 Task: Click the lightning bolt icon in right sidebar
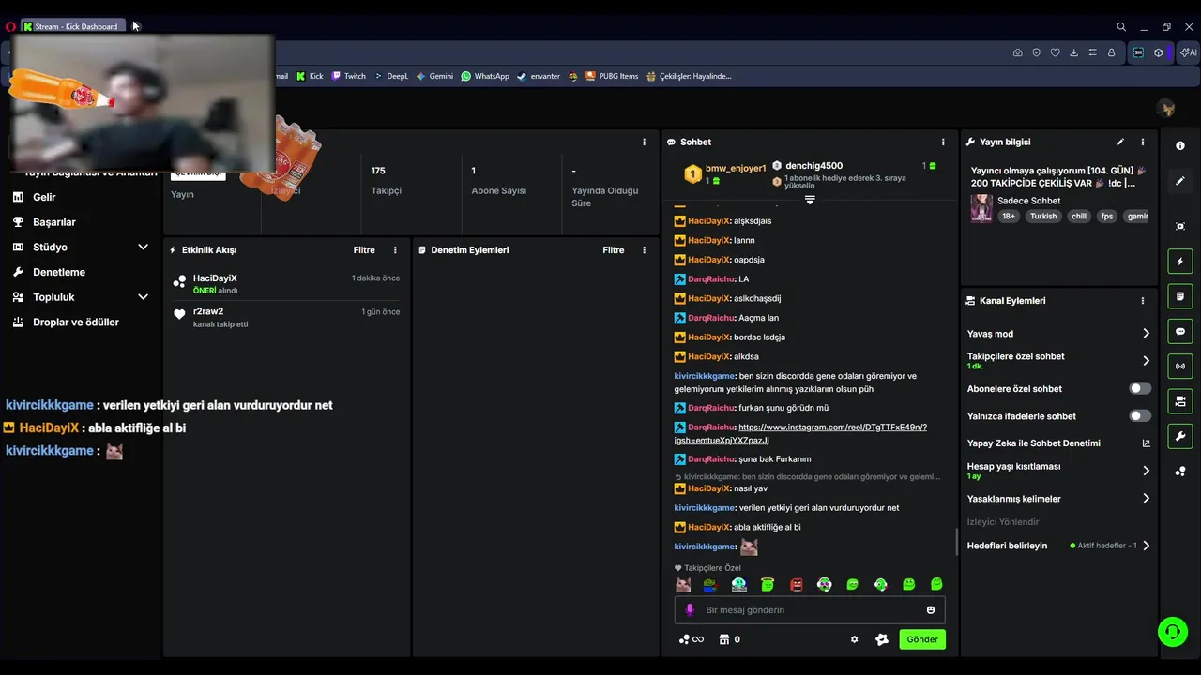tap(1179, 261)
